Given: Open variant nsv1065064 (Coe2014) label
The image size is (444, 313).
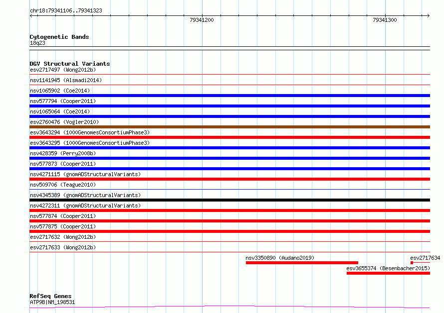Looking at the screenshot, I should point(60,111).
